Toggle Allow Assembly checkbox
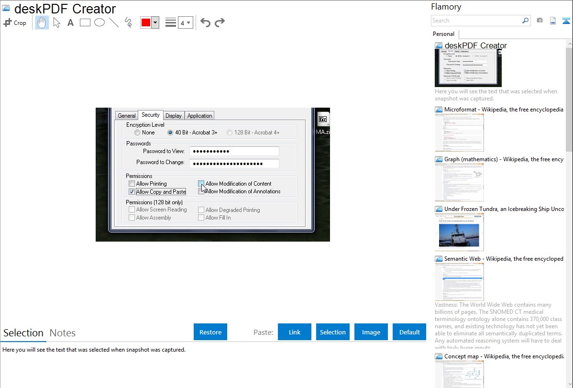 pyautogui.click(x=132, y=218)
